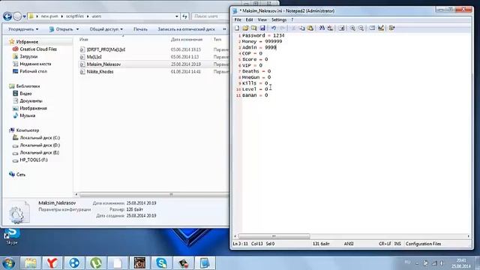Refresh the Explorer folder view

[184, 16]
